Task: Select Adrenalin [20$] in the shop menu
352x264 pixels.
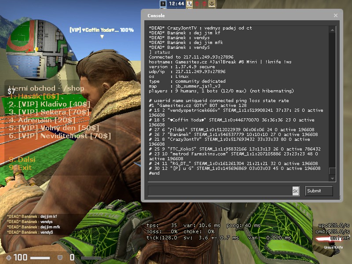Action: 43,120
